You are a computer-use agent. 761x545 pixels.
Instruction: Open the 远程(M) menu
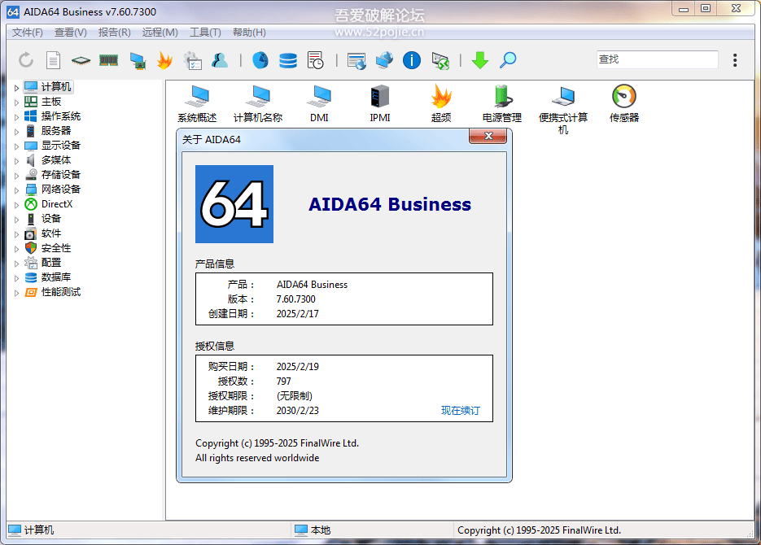point(160,32)
